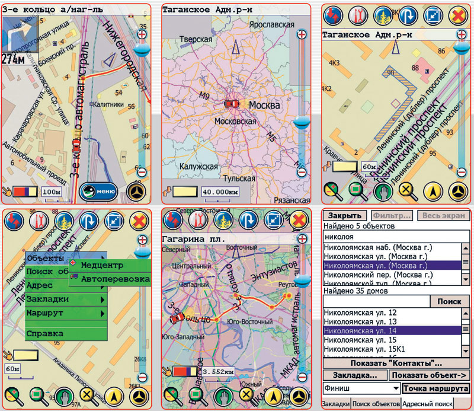Select Николоямская наб. (Москва г.) in results
Screen dimensions: 474x411
(x=392, y=247)
